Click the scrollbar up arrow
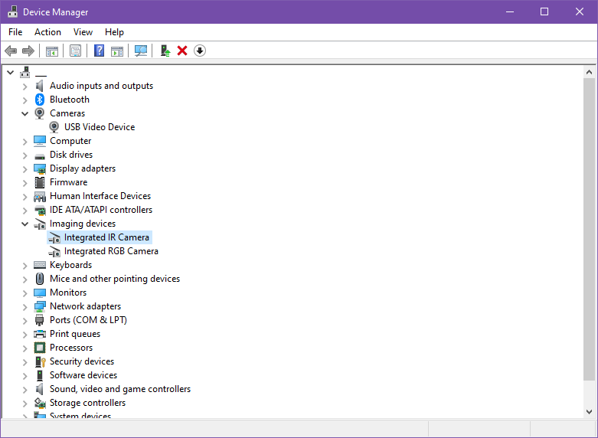 click(x=589, y=72)
